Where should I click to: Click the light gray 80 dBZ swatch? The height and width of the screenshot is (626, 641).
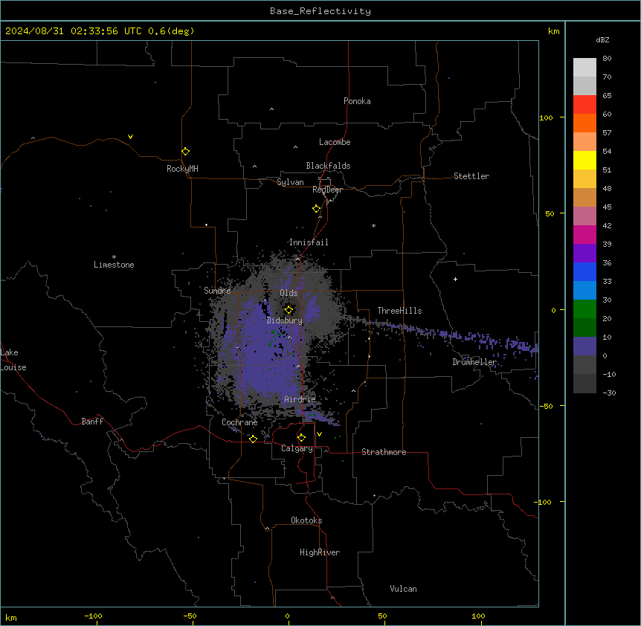coord(584,68)
